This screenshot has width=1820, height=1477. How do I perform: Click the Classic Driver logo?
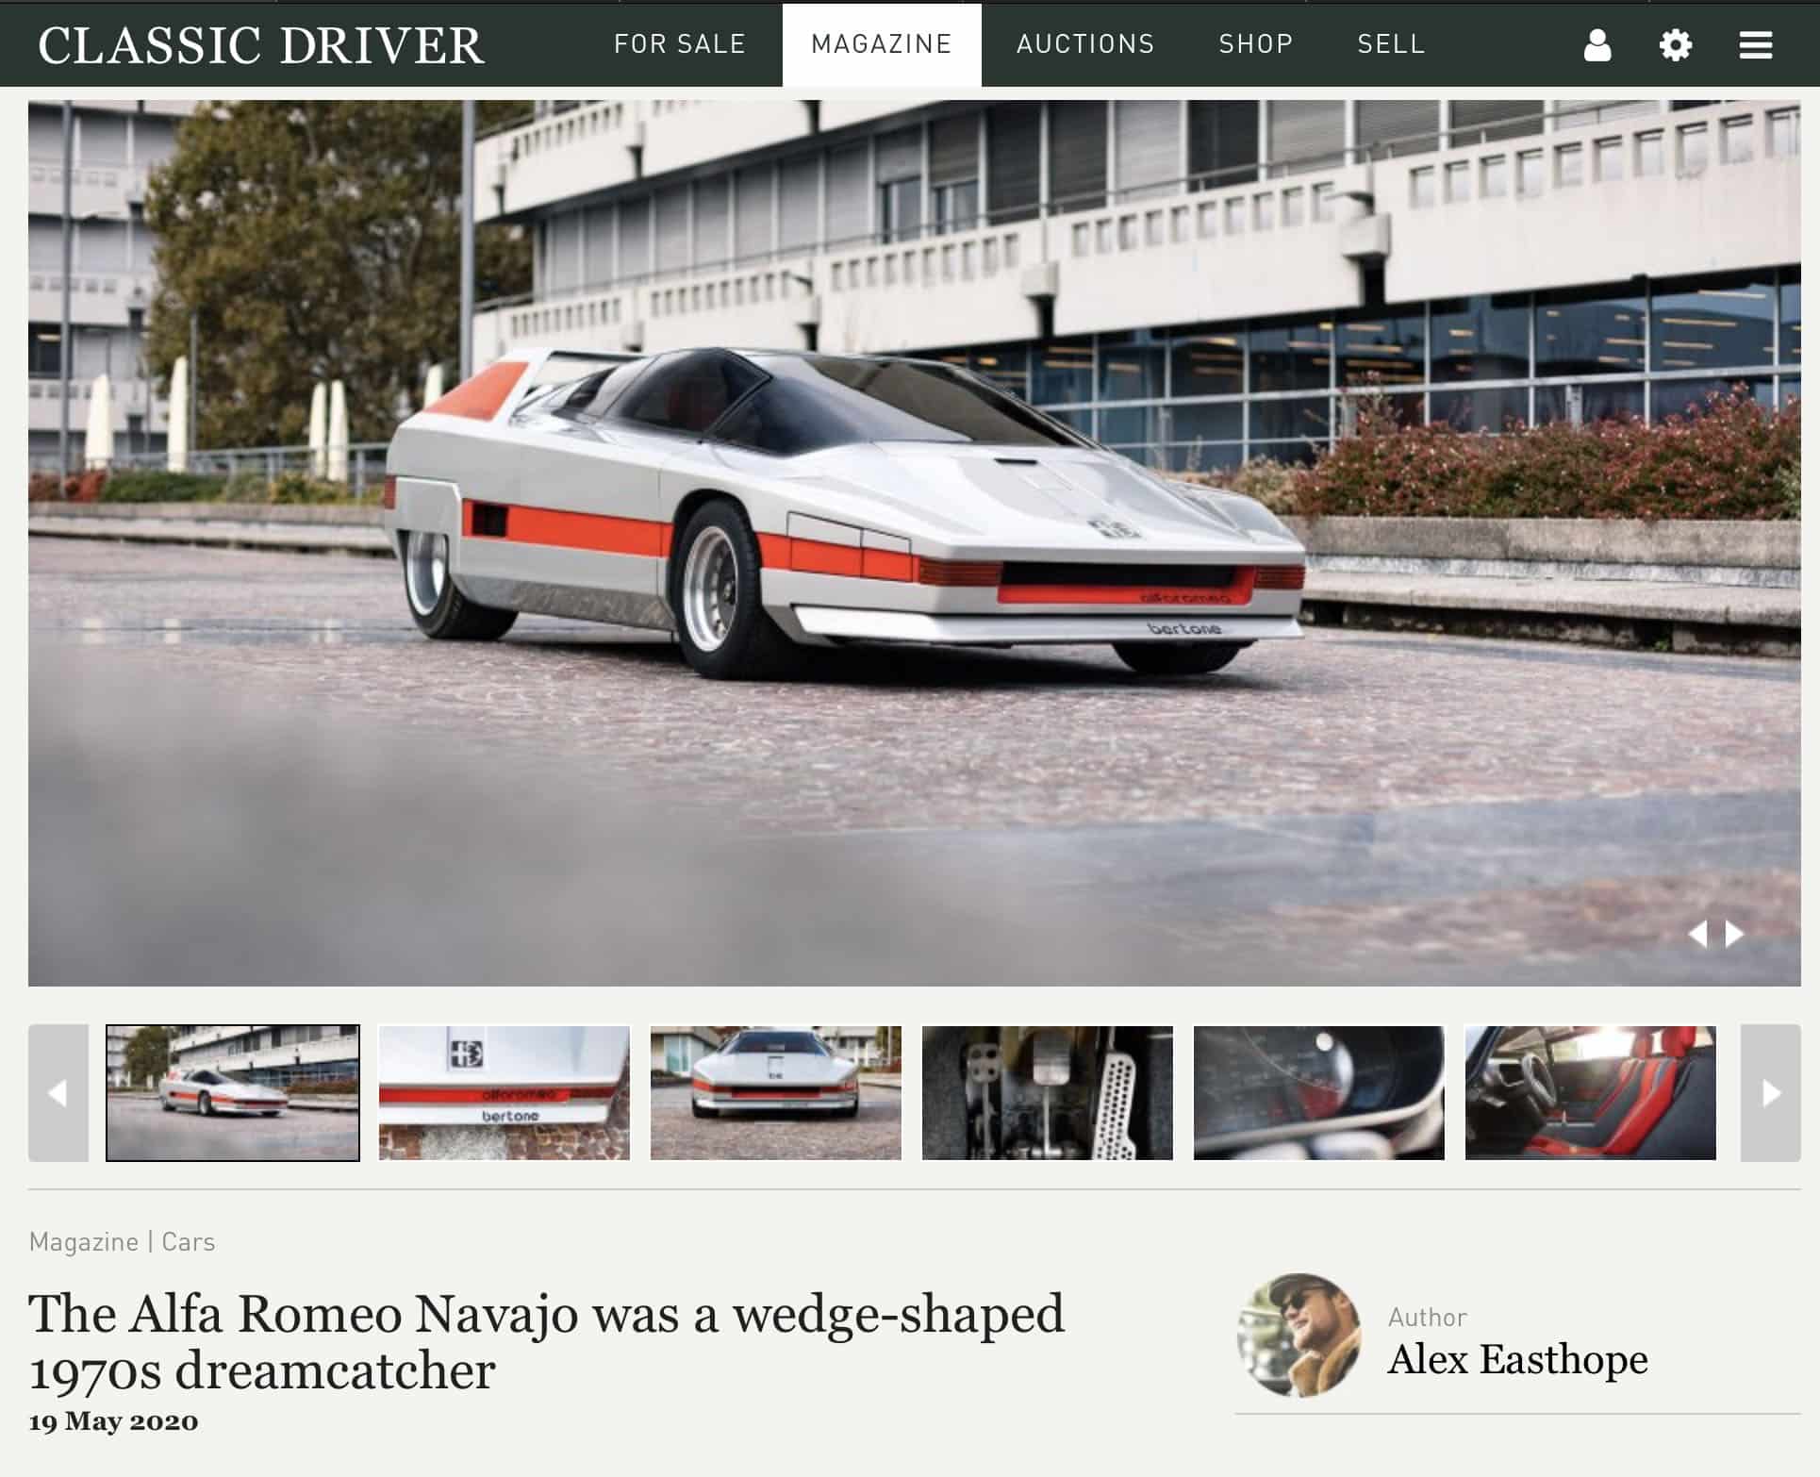pos(261,44)
